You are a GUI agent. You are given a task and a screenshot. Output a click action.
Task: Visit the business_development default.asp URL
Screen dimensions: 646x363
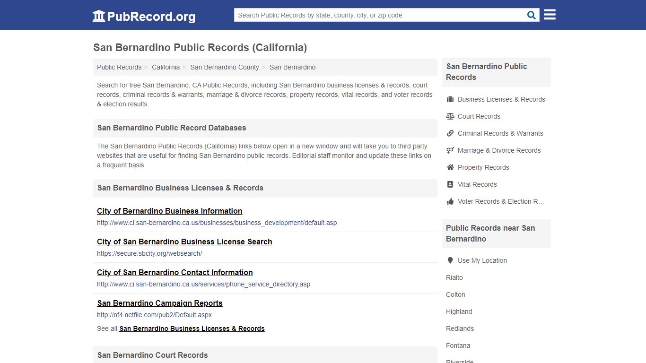point(217,223)
